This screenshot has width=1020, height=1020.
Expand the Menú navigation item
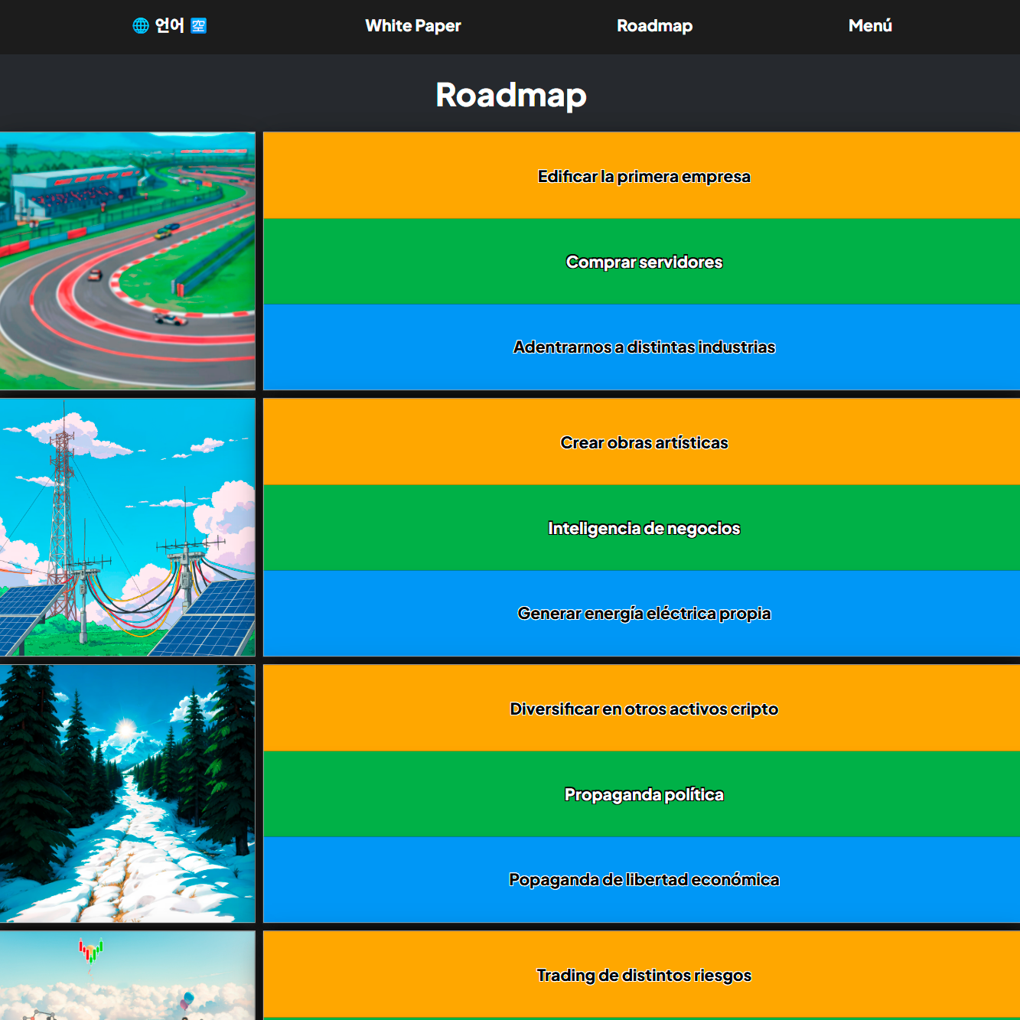(x=870, y=26)
